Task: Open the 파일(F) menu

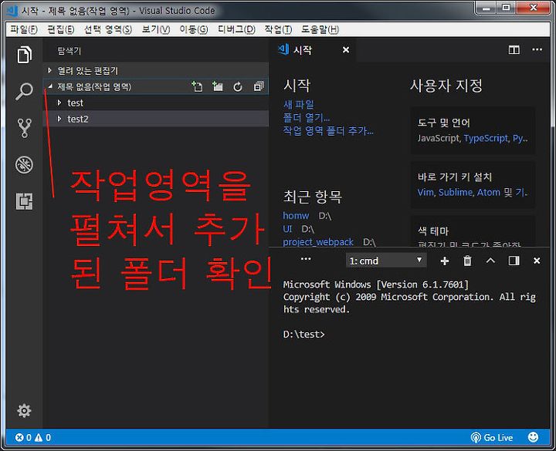Action: [x=24, y=29]
